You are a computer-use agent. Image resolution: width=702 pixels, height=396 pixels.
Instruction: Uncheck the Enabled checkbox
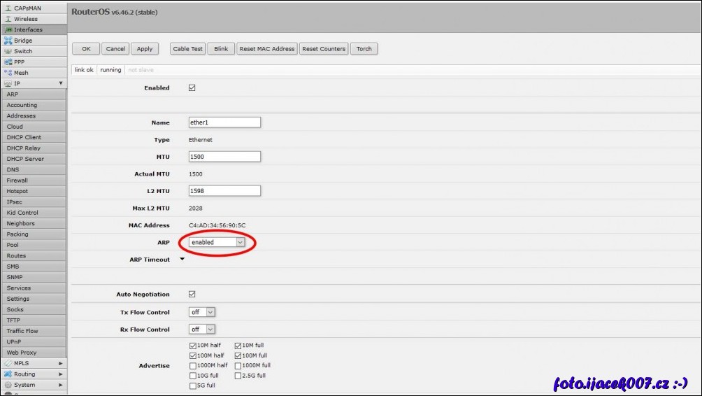(x=192, y=88)
